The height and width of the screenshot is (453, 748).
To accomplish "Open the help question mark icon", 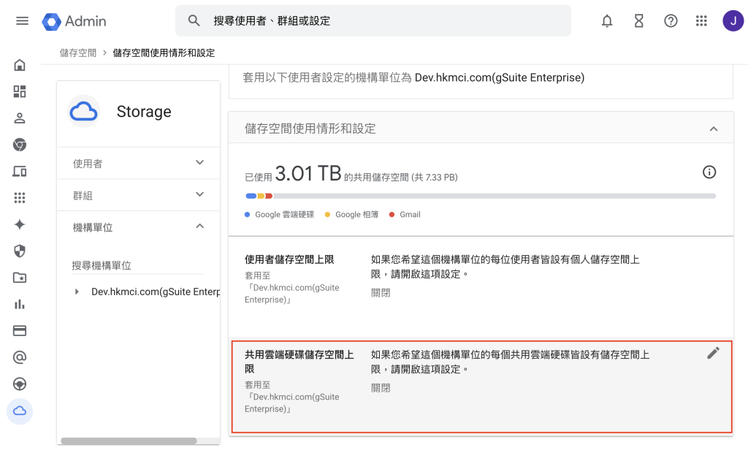I will (x=671, y=21).
